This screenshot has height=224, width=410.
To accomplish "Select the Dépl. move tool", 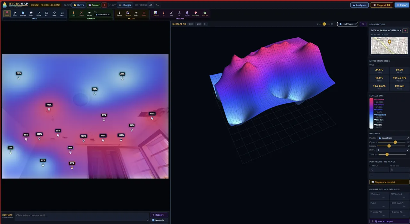I will tap(15, 13).
